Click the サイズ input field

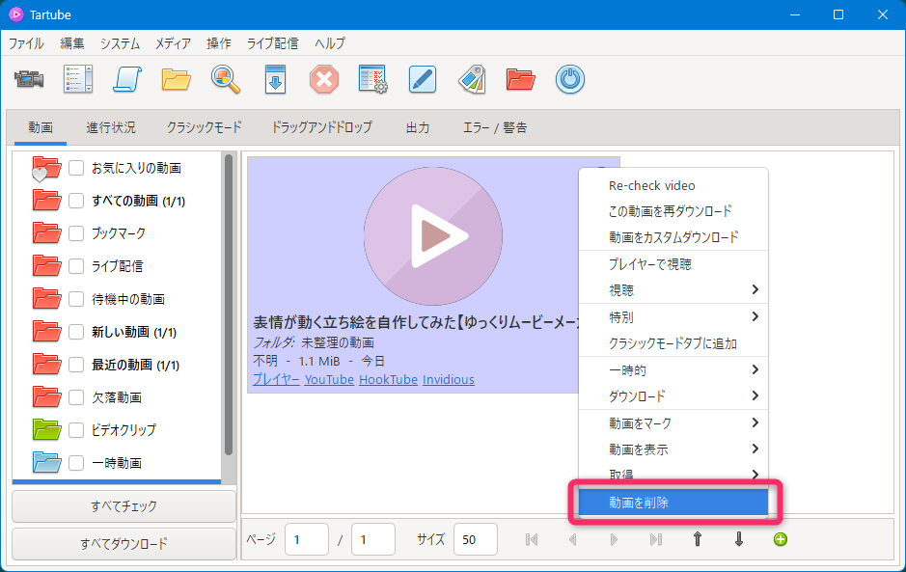475,539
